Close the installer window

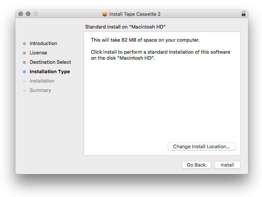coord(21,14)
